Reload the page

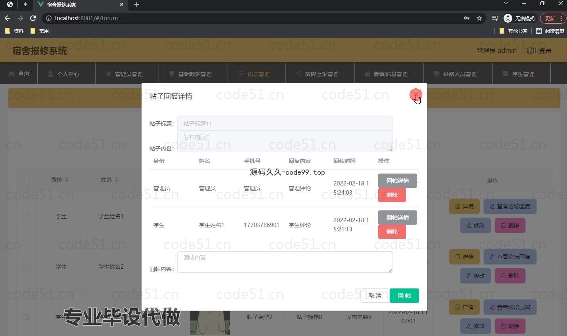coord(33,18)
